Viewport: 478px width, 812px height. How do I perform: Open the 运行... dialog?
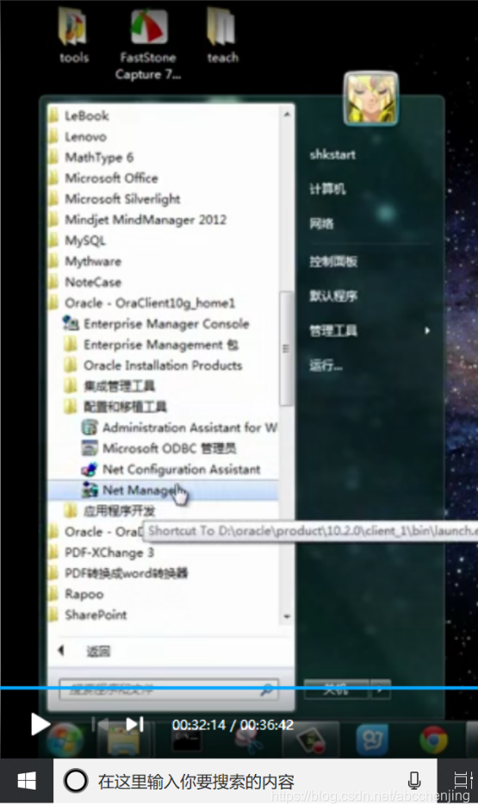326,365
